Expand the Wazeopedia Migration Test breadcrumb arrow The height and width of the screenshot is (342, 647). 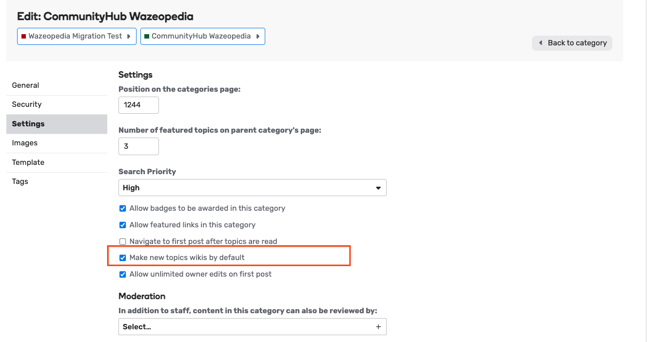point(129,37)
